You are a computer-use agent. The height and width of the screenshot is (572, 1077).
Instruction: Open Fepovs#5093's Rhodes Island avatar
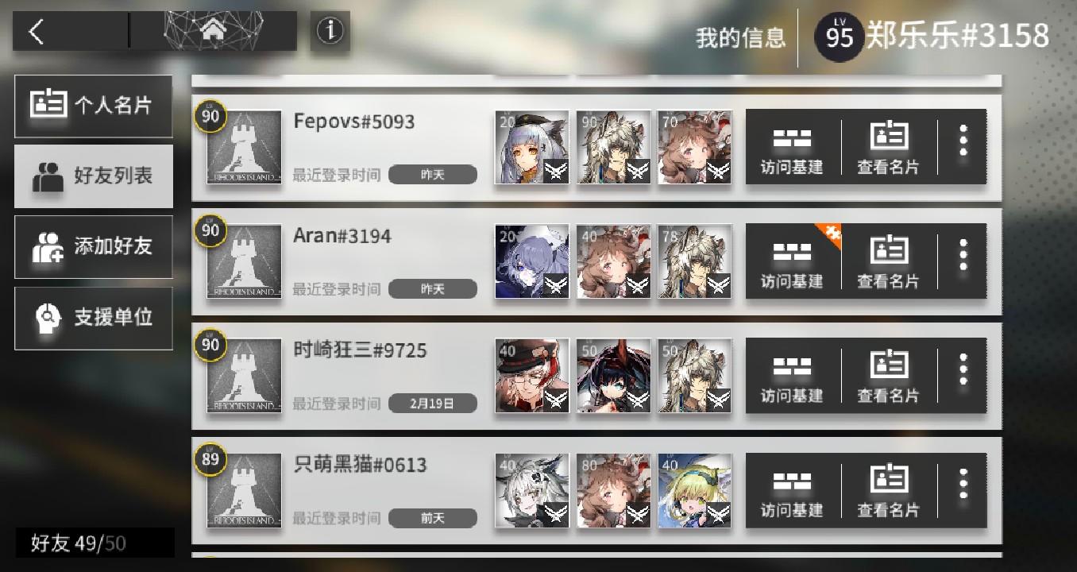[x=244, y=148]
